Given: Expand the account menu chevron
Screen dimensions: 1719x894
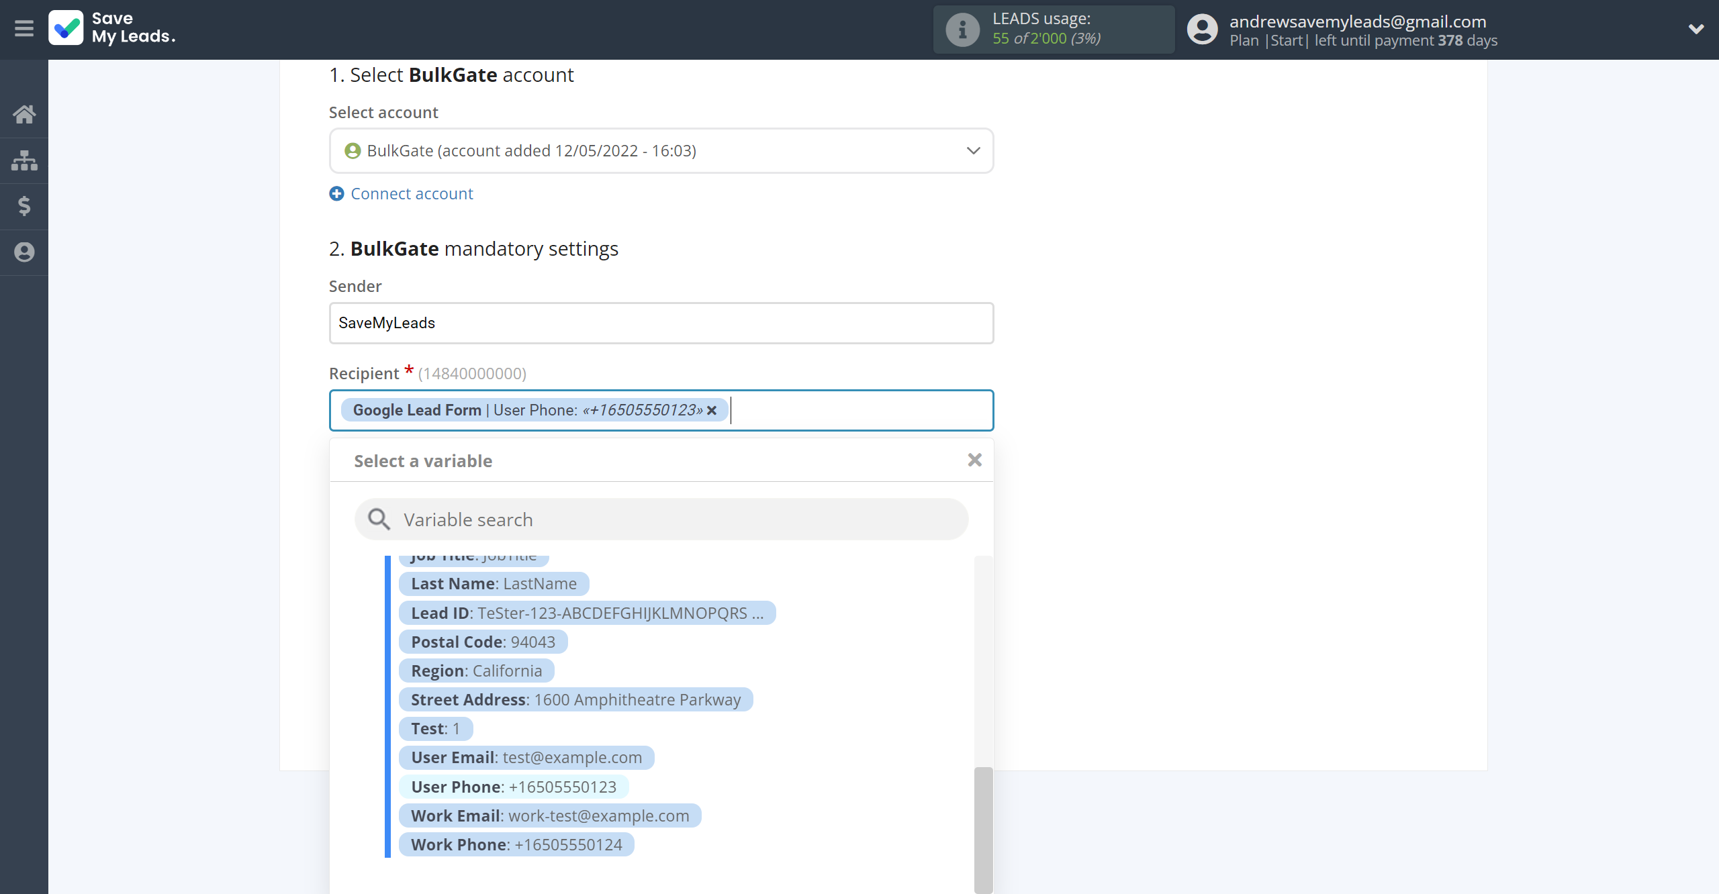Looking at the screenshot, I should point(1696,29).
